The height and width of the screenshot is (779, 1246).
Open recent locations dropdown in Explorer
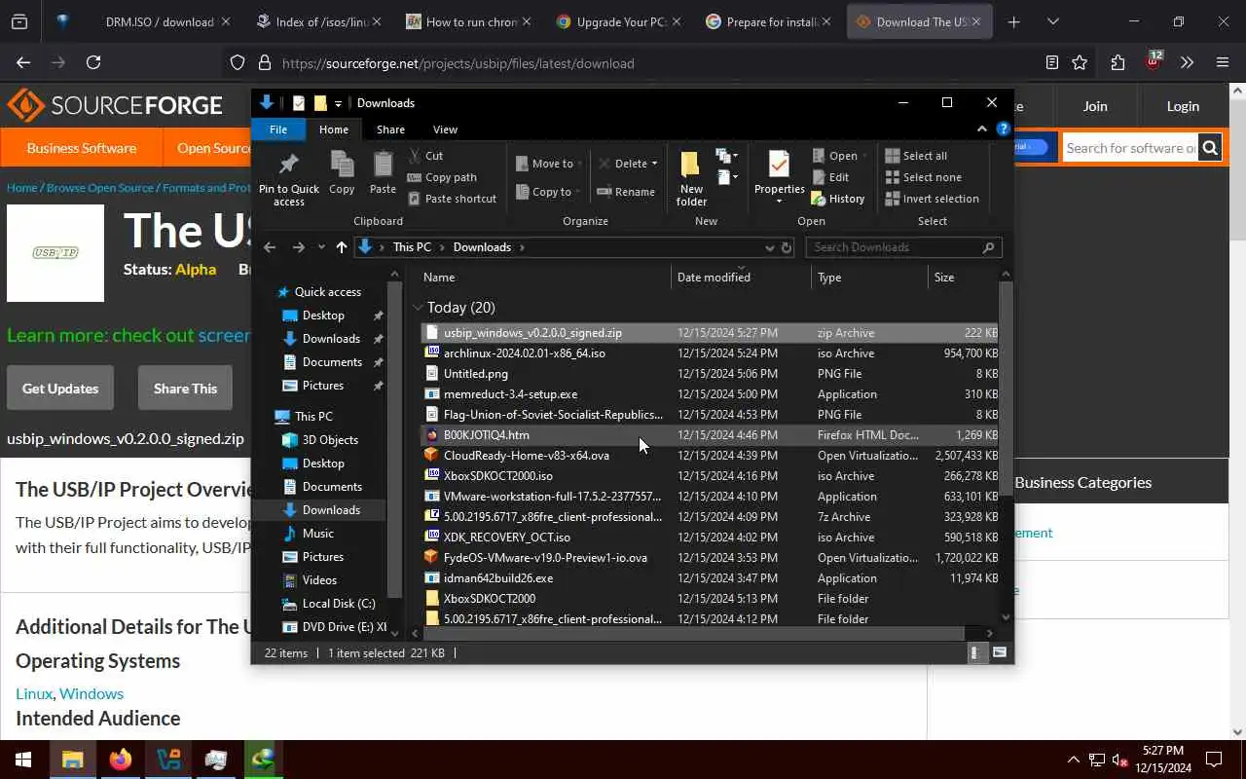321,247
